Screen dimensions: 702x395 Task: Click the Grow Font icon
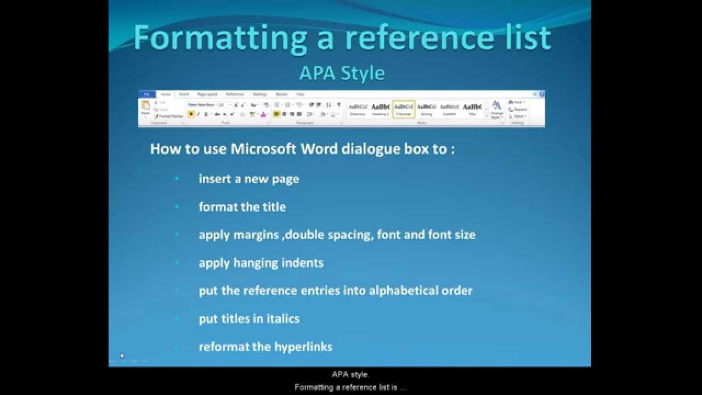point(236,105)
